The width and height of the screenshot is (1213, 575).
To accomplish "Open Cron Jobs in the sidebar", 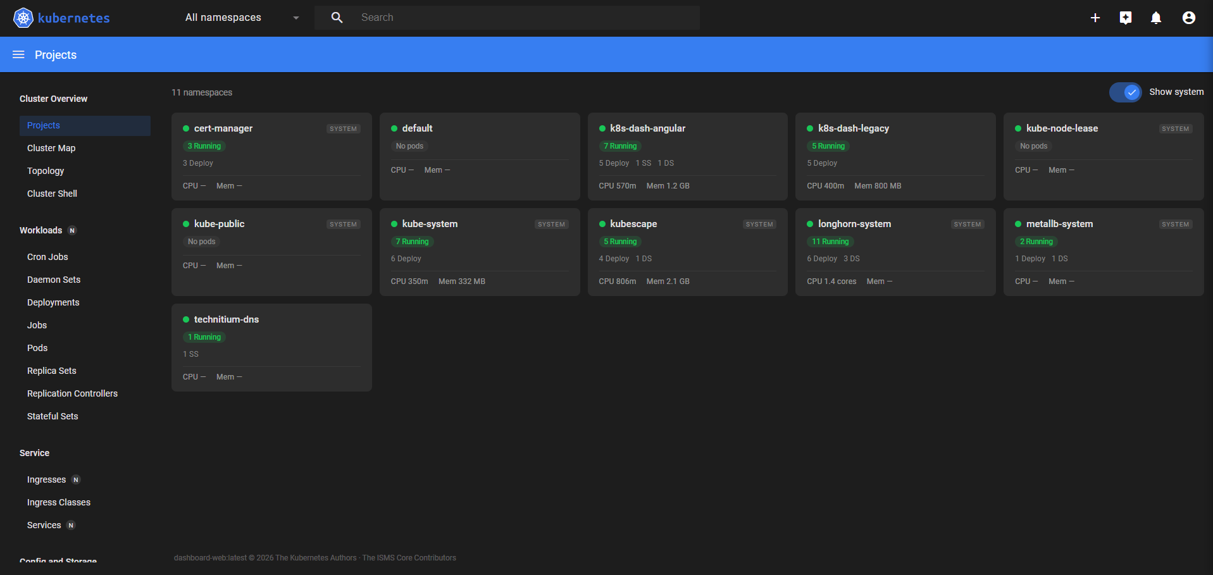I will click(x=47, y=257).
